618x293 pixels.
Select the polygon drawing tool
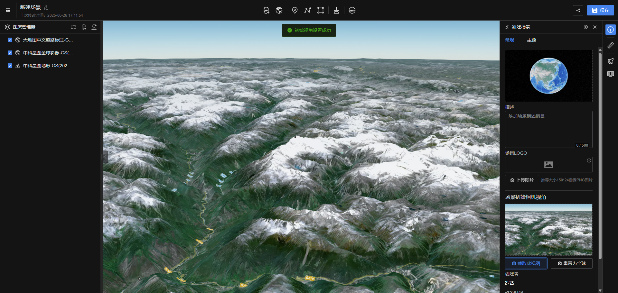(320, 10)
